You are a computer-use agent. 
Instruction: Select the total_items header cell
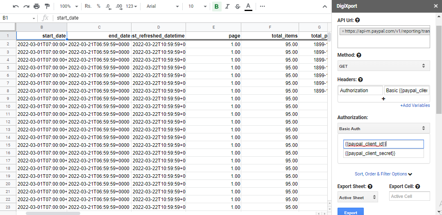tap(270, 35)
